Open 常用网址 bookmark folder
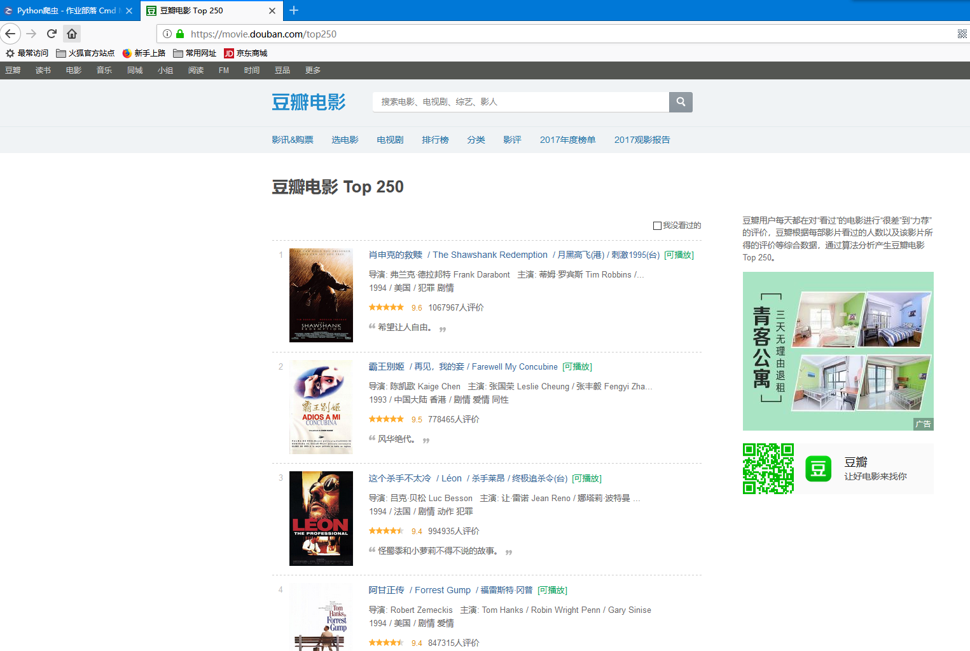The width and height of the screenshot is (970, 651). click(x=195, y=53)
